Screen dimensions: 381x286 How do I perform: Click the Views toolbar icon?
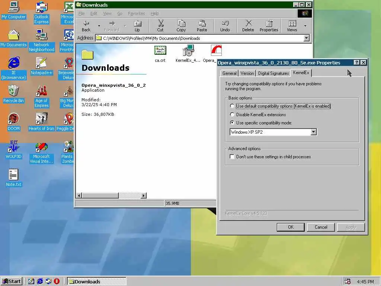[x=292, y=26]
